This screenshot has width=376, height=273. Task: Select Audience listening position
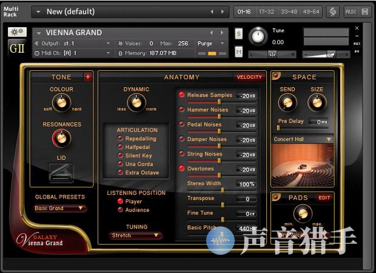pos(120,210)
